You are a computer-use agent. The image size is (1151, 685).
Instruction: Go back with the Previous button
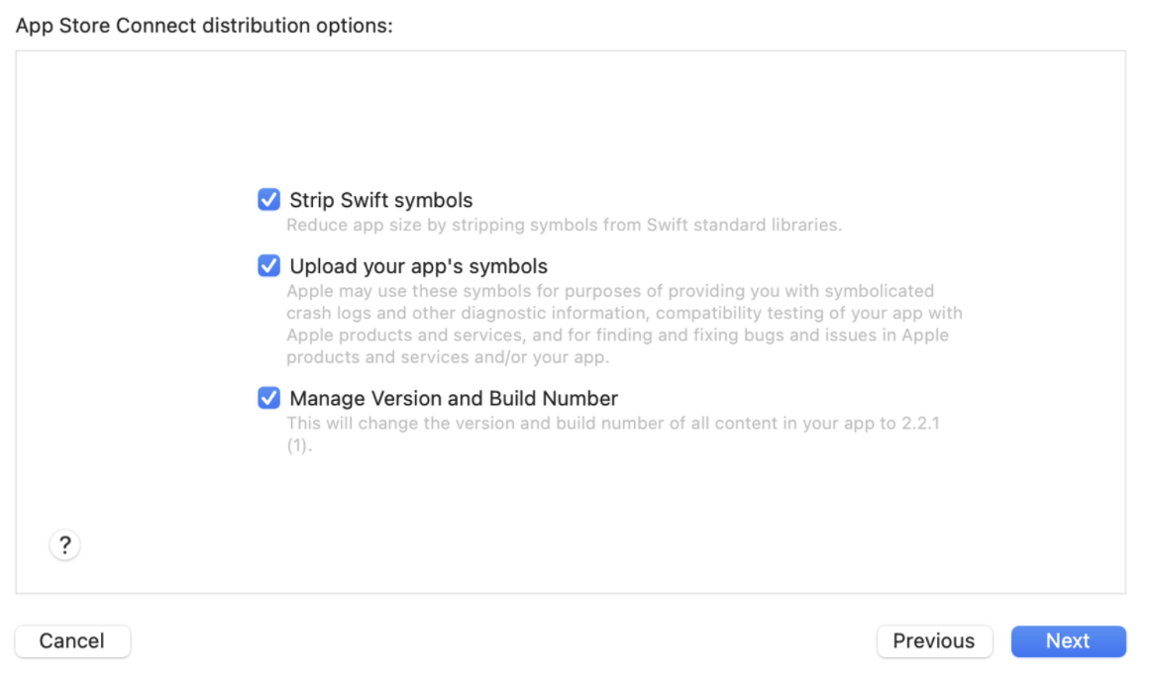(933, 640)
